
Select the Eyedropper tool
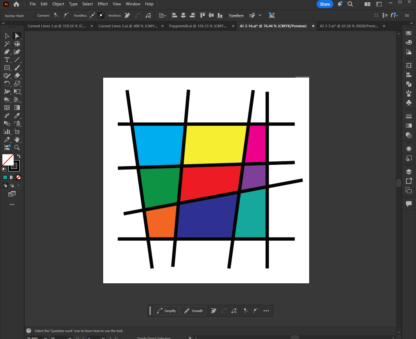click(x=17, y=116)
